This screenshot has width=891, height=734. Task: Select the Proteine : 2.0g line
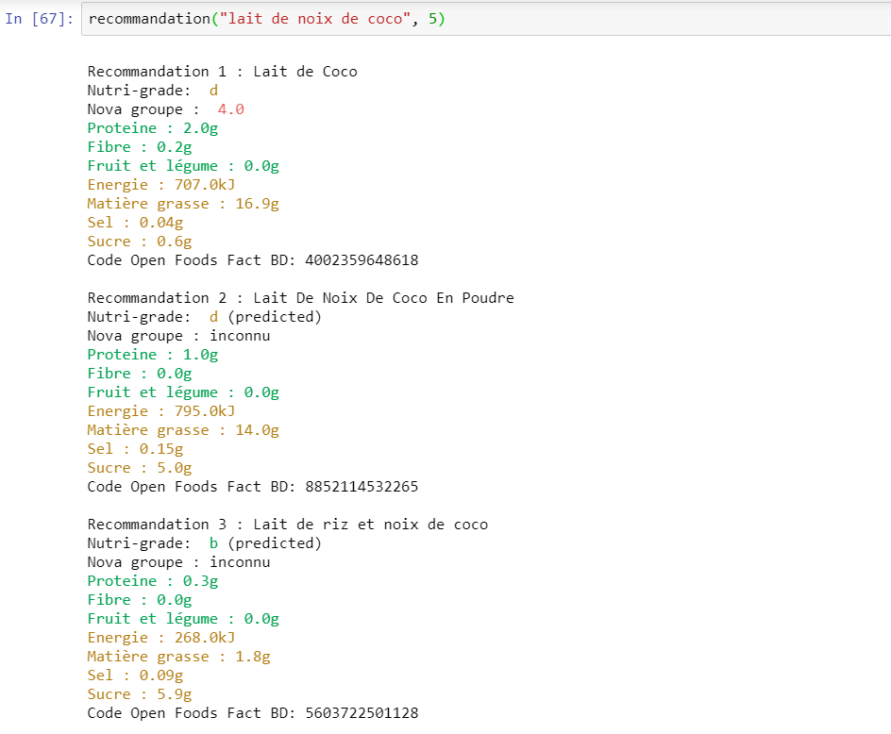(x=151, y=127)
